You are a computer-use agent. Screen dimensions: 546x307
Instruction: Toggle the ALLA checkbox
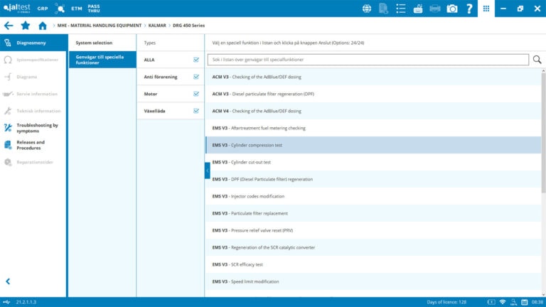(x=196, y=60)
